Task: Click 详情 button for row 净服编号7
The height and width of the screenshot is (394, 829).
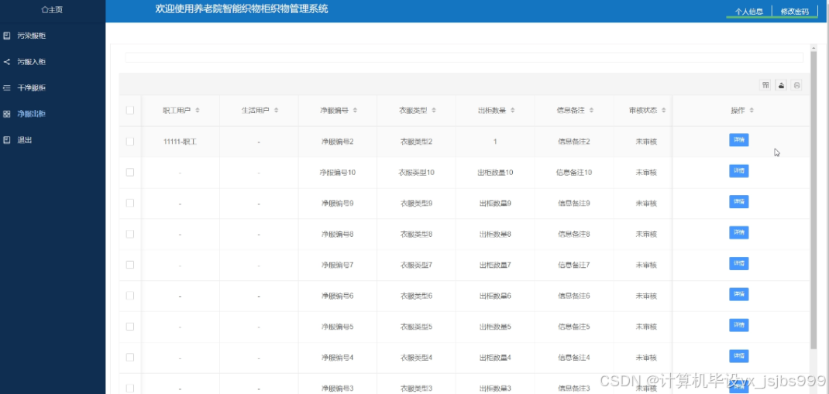Action: tap(738, 263)
